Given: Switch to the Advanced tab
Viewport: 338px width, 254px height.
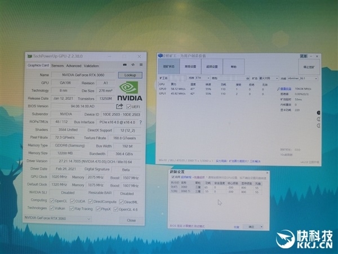Looking at the screenshot, I should 74,65.
